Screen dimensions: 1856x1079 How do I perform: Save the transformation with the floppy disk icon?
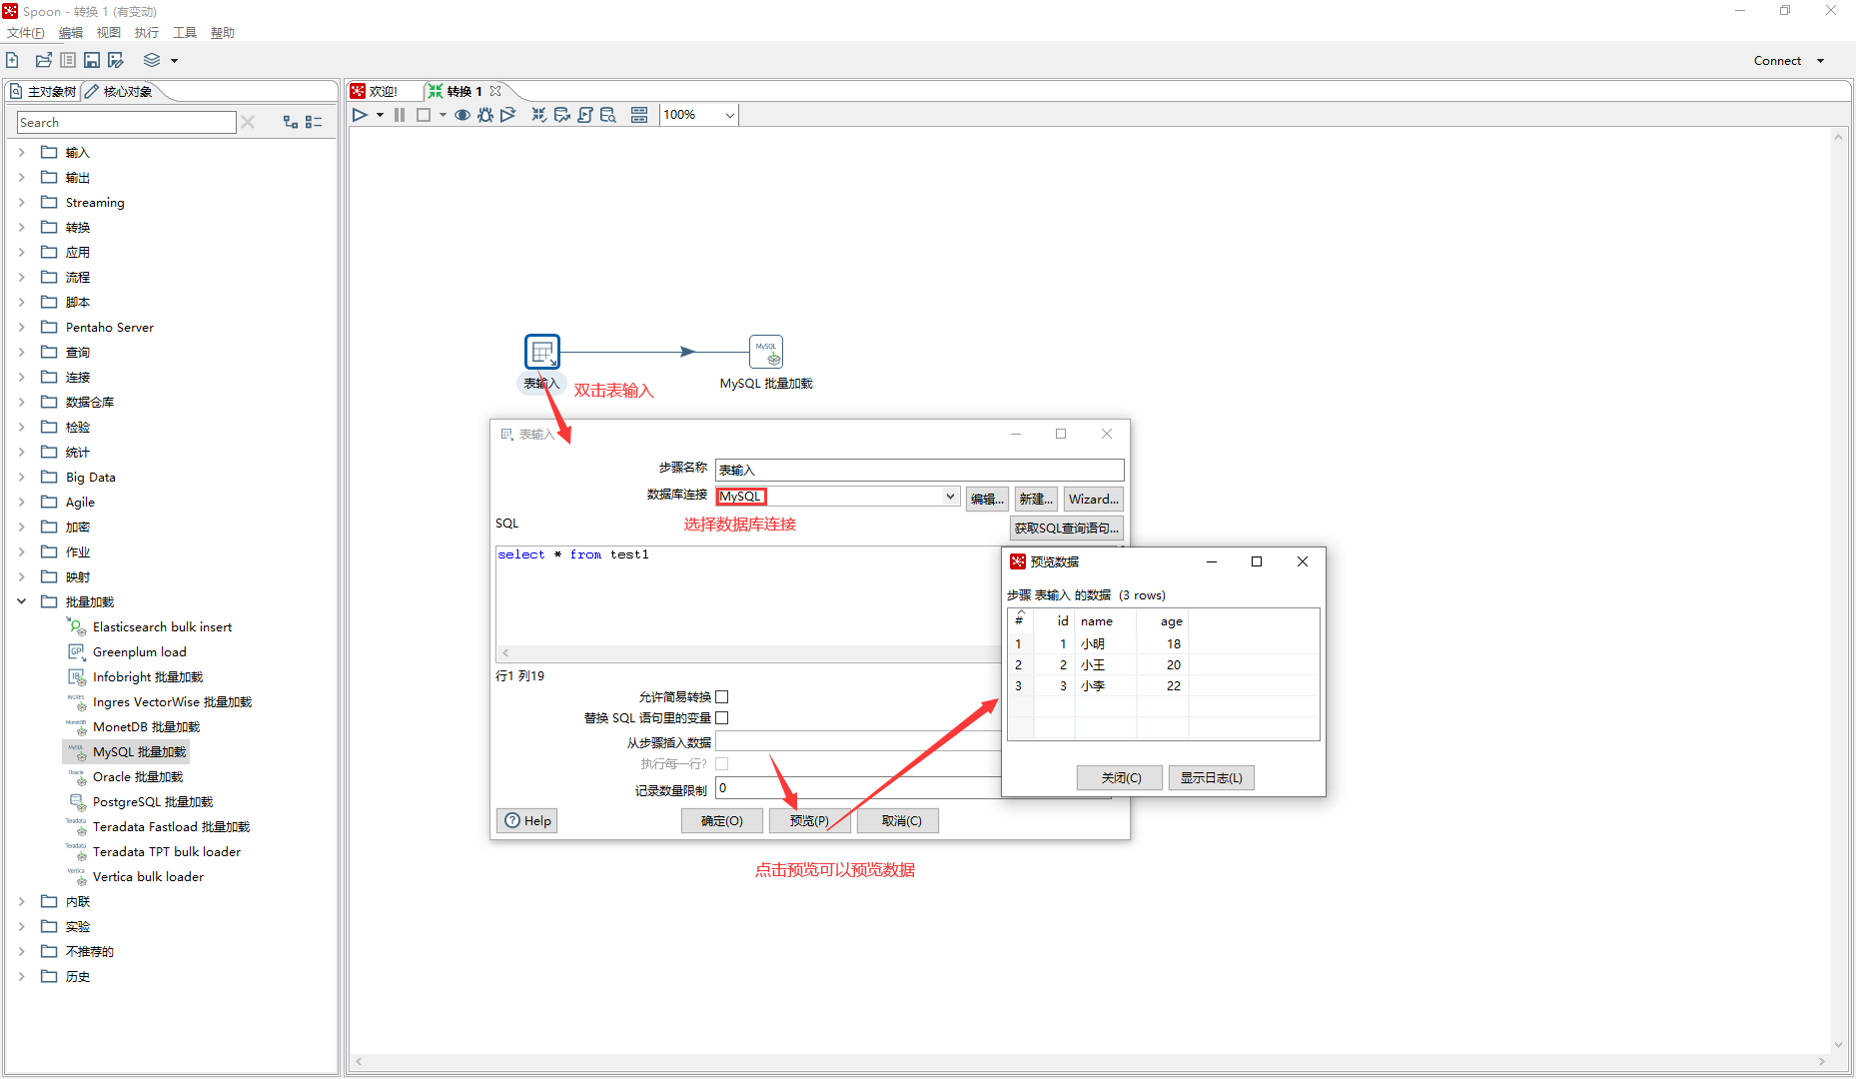point(92,60)
